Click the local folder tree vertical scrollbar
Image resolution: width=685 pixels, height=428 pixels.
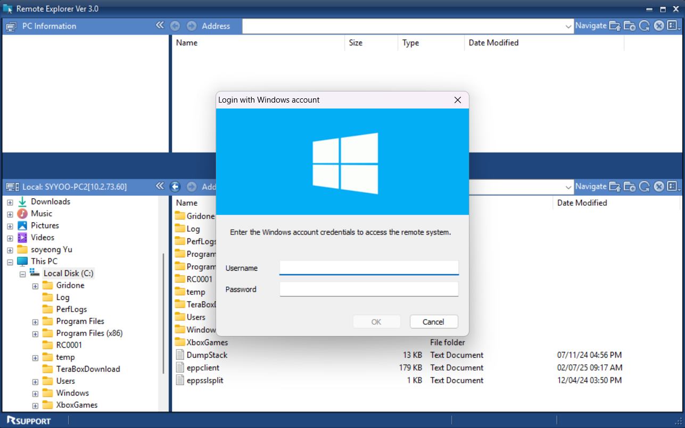tap(163, 314)
